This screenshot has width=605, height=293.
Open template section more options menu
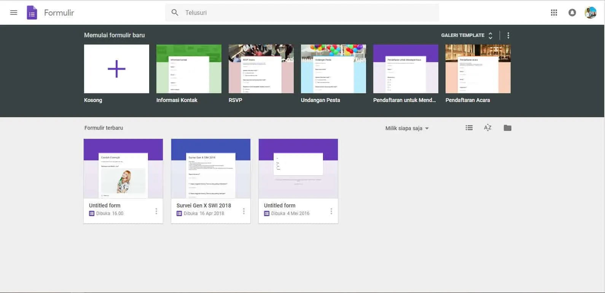click(508, 35)
